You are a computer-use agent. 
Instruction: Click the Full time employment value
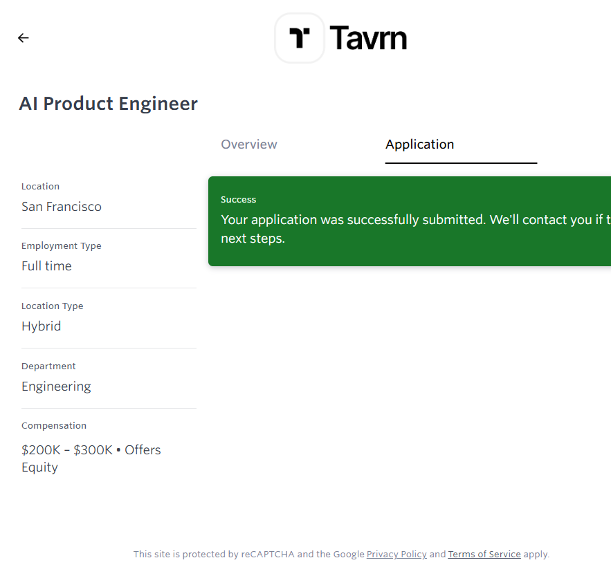[x=46, y=266]
